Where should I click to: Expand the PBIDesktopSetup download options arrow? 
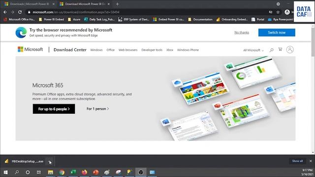[49, 161]
